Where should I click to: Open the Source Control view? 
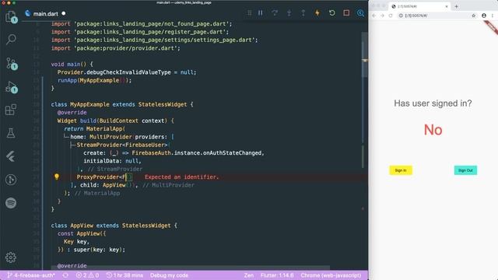12,64
